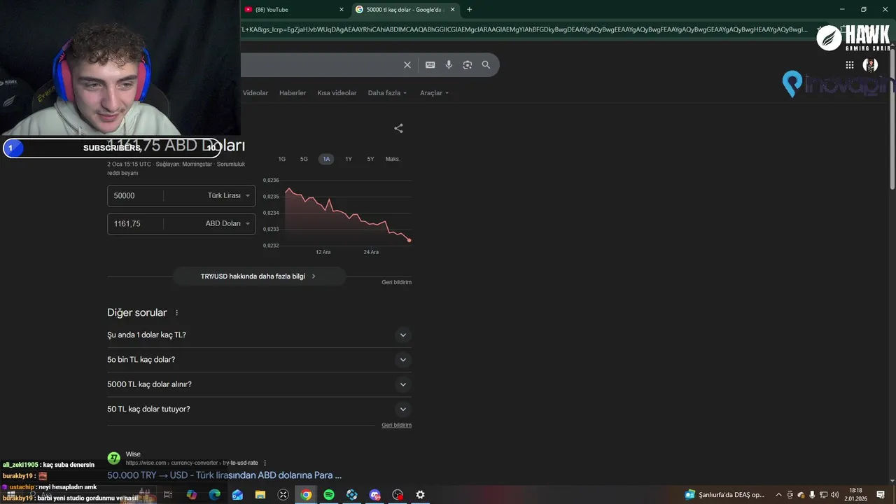The image size is (896, 504).
Task: Search by image using the camera icon
Action: pyautogui.click(x=468, y=65)
